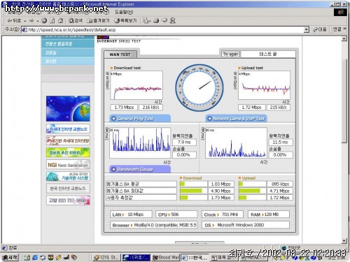Open the 도움말(H) Help menu

pos(124,12)
